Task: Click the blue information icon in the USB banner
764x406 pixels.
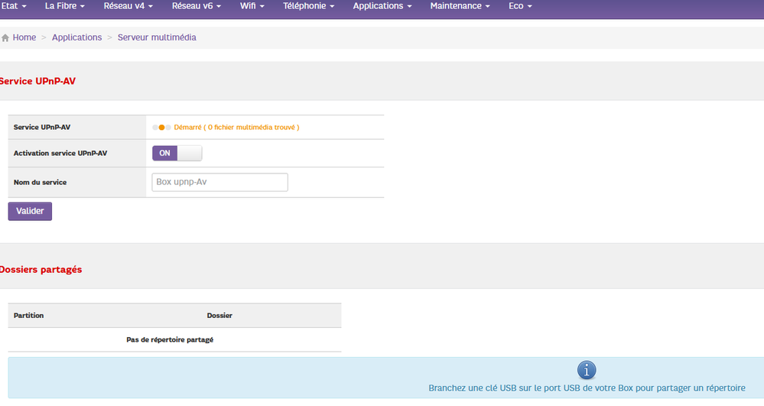Action: (x=586, y=370)
